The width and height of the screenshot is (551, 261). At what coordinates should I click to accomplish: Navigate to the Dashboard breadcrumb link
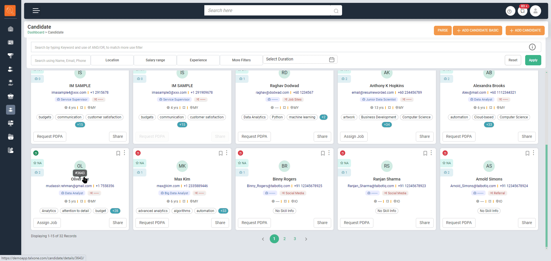pyautogui.click(x=36, y=32)
